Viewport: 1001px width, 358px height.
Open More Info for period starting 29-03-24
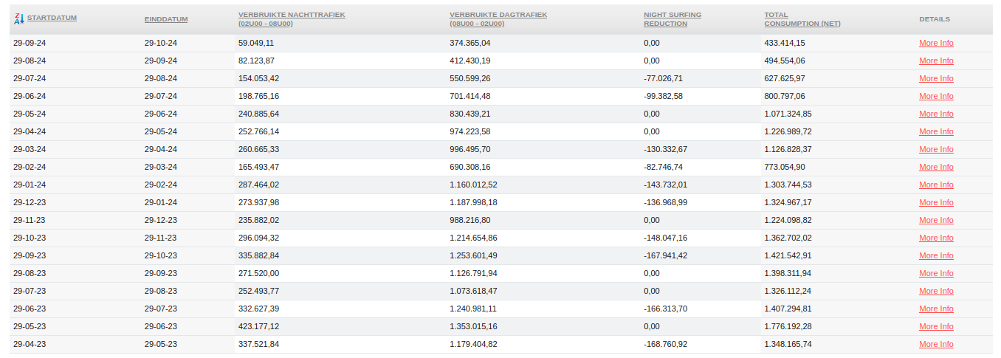936,149
